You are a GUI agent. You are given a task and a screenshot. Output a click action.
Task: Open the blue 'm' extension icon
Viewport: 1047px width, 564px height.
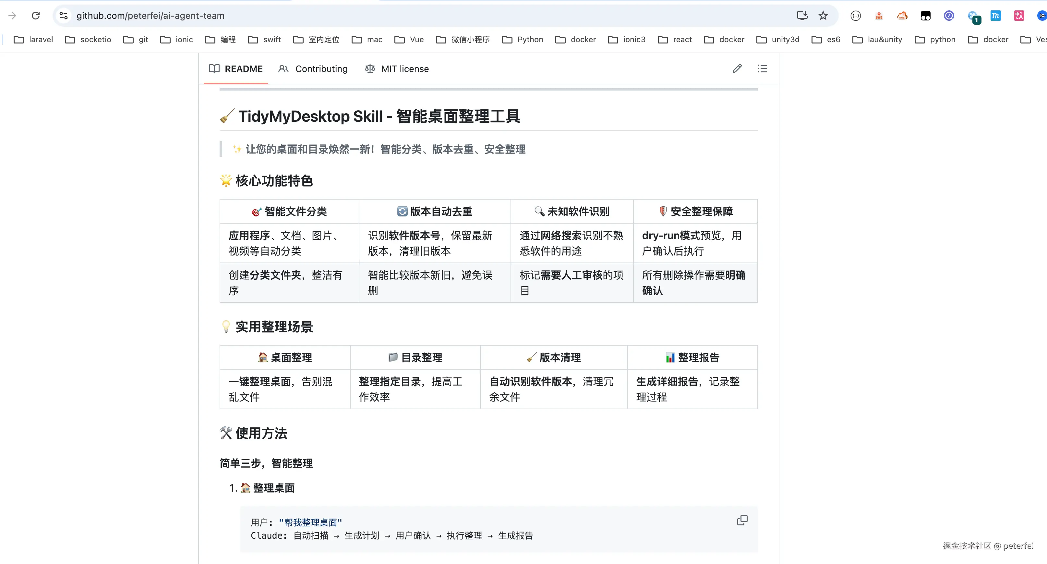click(x=995, y=16)
